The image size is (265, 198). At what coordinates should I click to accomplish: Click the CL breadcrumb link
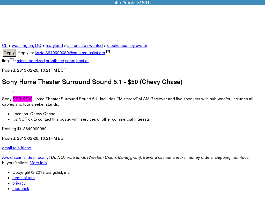(x=5, y=46)
